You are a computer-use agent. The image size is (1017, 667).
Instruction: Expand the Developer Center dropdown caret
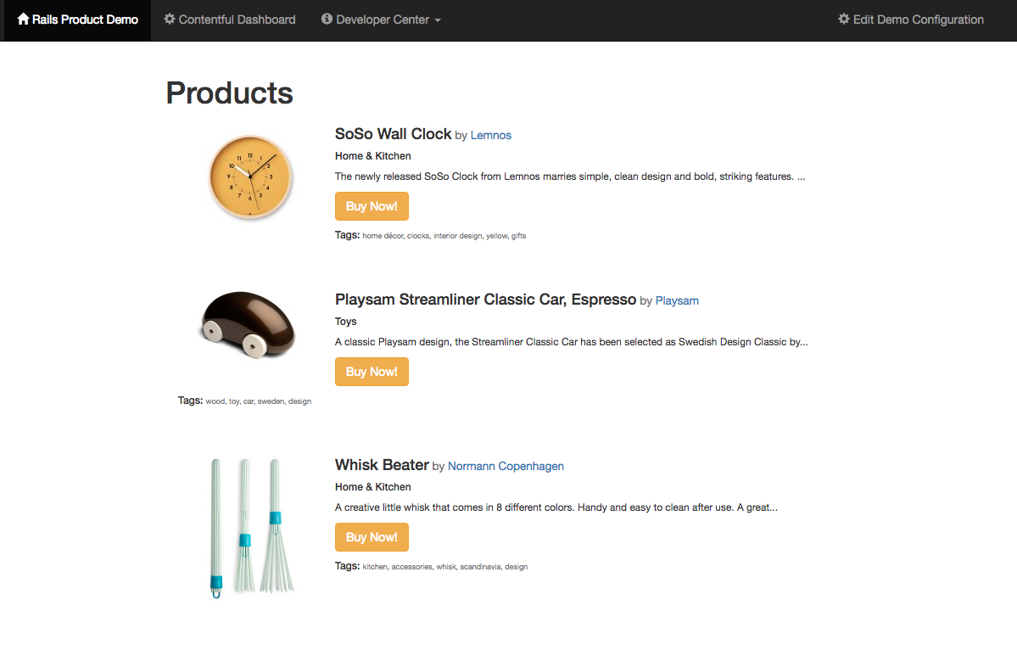[x=438, y=20]
